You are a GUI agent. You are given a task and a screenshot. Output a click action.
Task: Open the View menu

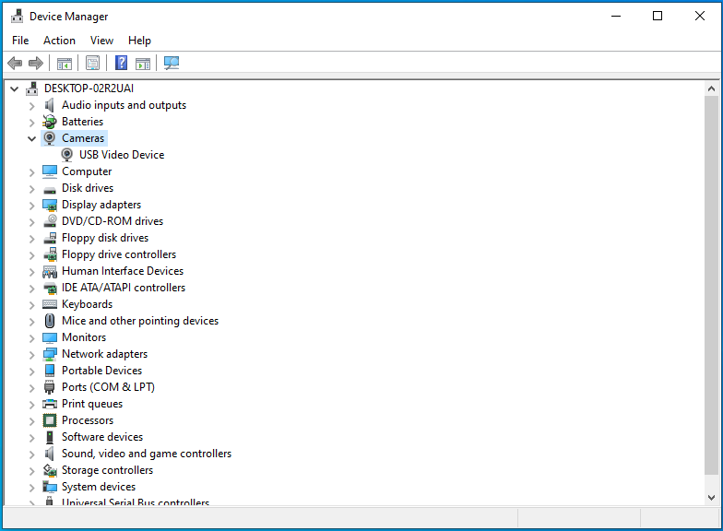(101, 41)
